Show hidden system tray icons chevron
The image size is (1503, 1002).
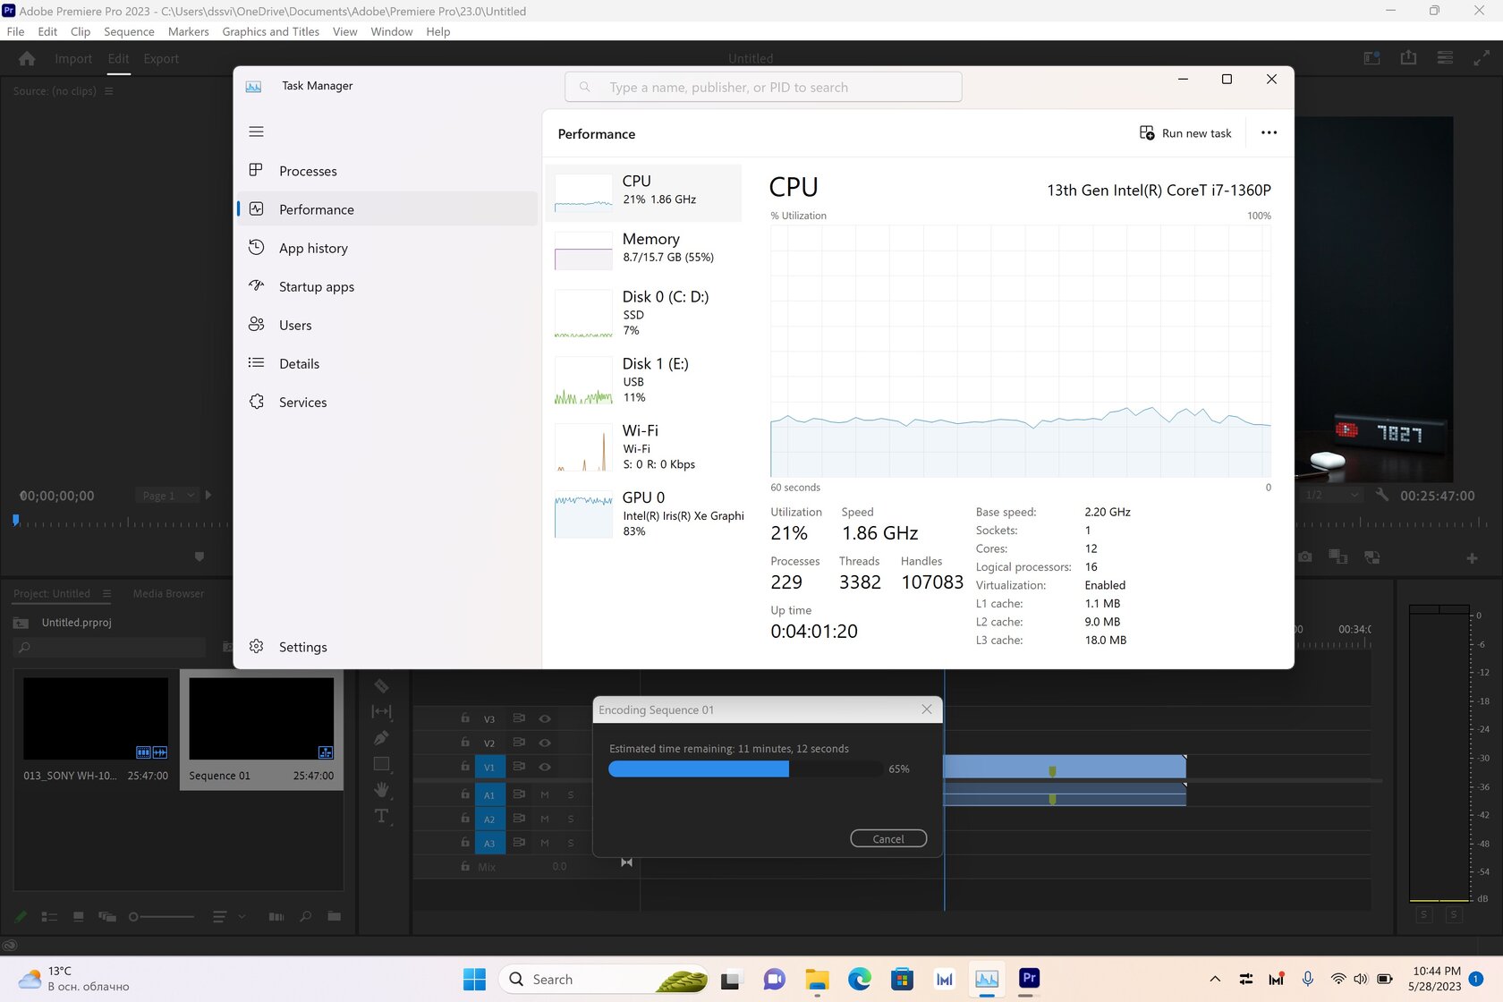click(x=1214, y=979)
